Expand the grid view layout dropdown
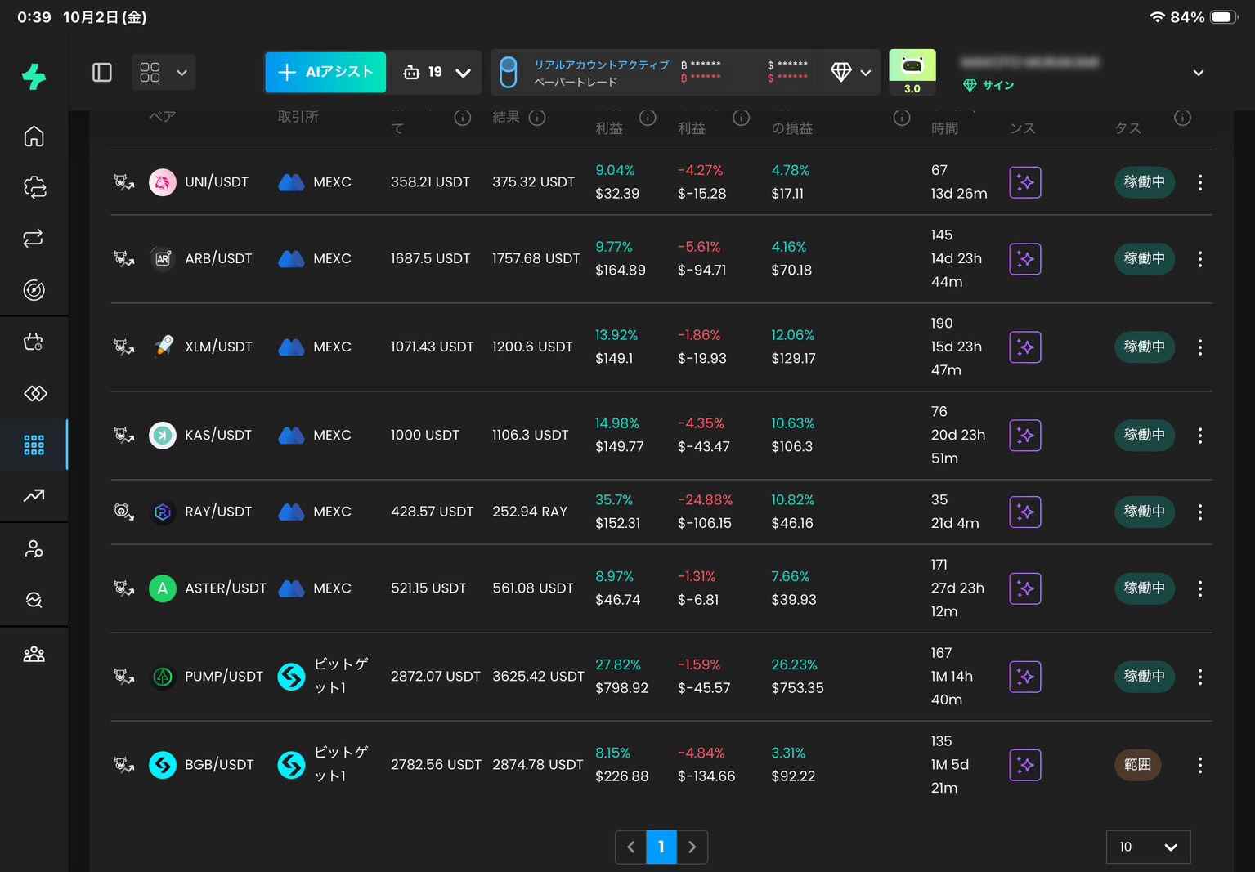 [x=164, y=73]
